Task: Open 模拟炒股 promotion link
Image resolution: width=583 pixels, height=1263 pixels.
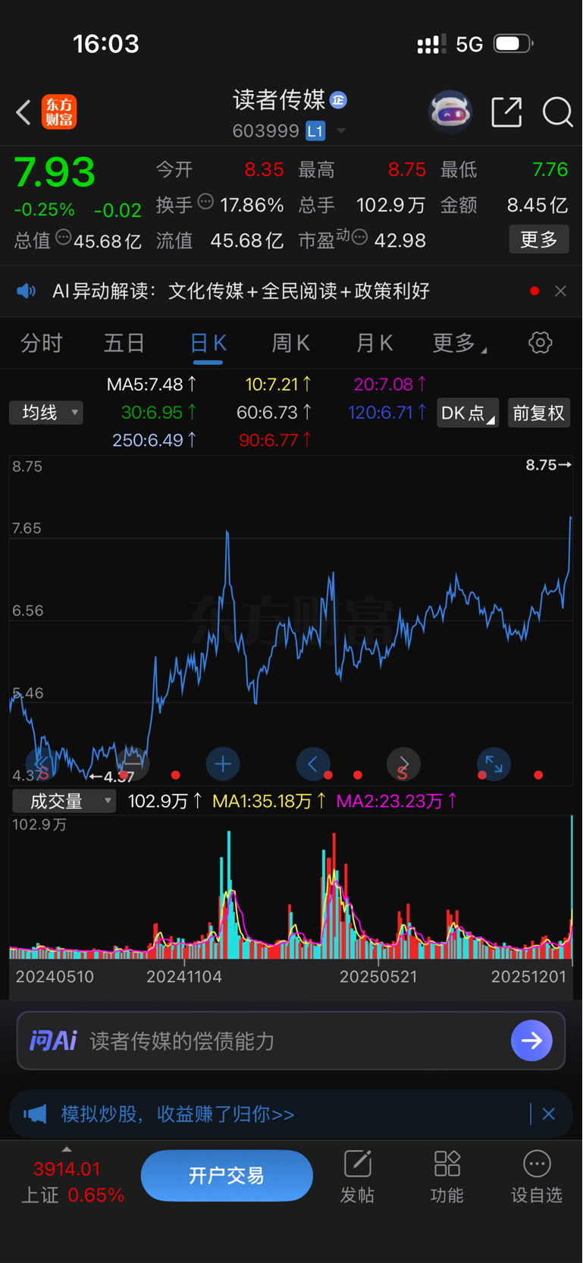Action: tap(177, 1114)
